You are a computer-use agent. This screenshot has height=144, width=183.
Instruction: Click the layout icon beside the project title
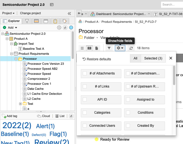click(52, 4)
